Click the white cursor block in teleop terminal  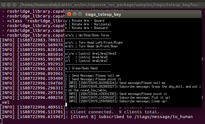point(66,105)
